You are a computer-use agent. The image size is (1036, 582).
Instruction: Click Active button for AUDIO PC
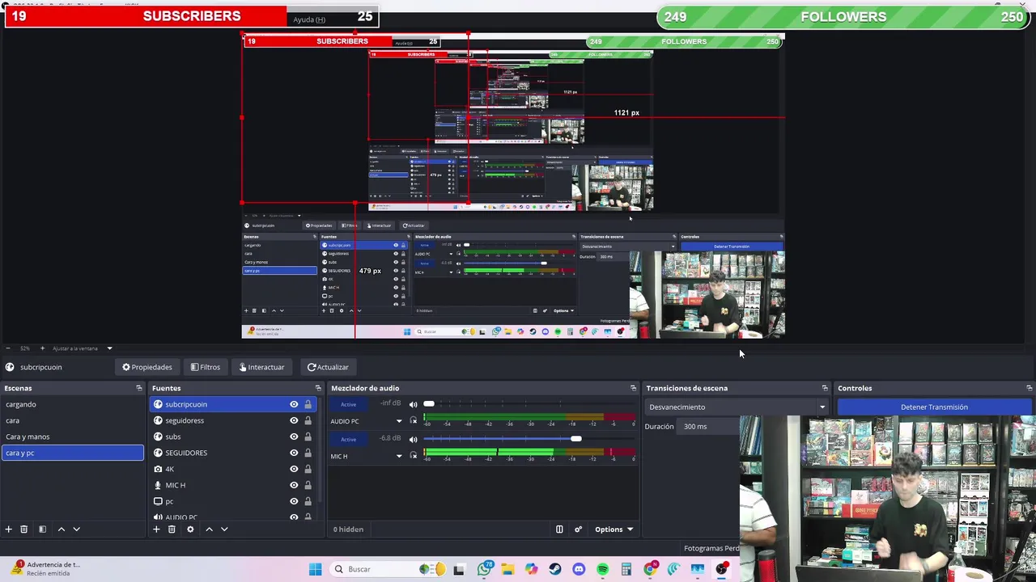tap(348, 404)
